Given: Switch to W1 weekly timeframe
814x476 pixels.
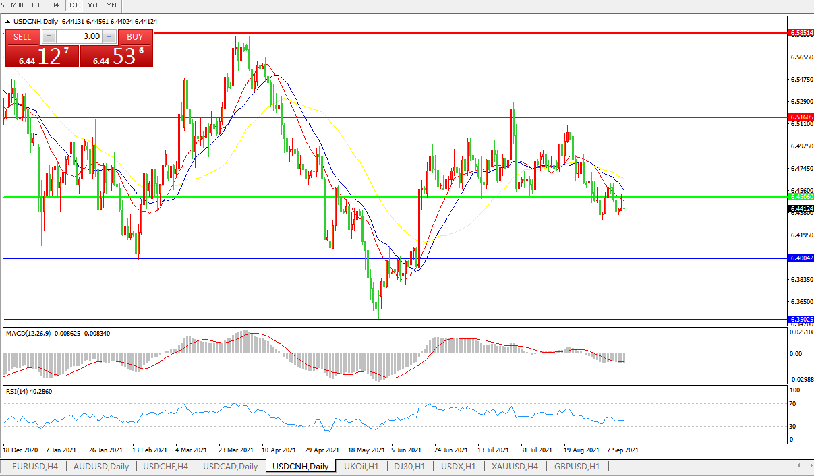Looking at the screenshot, I should [x=93, y=5].
